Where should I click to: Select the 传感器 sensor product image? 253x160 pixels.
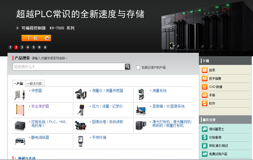(x=20, y=95)
